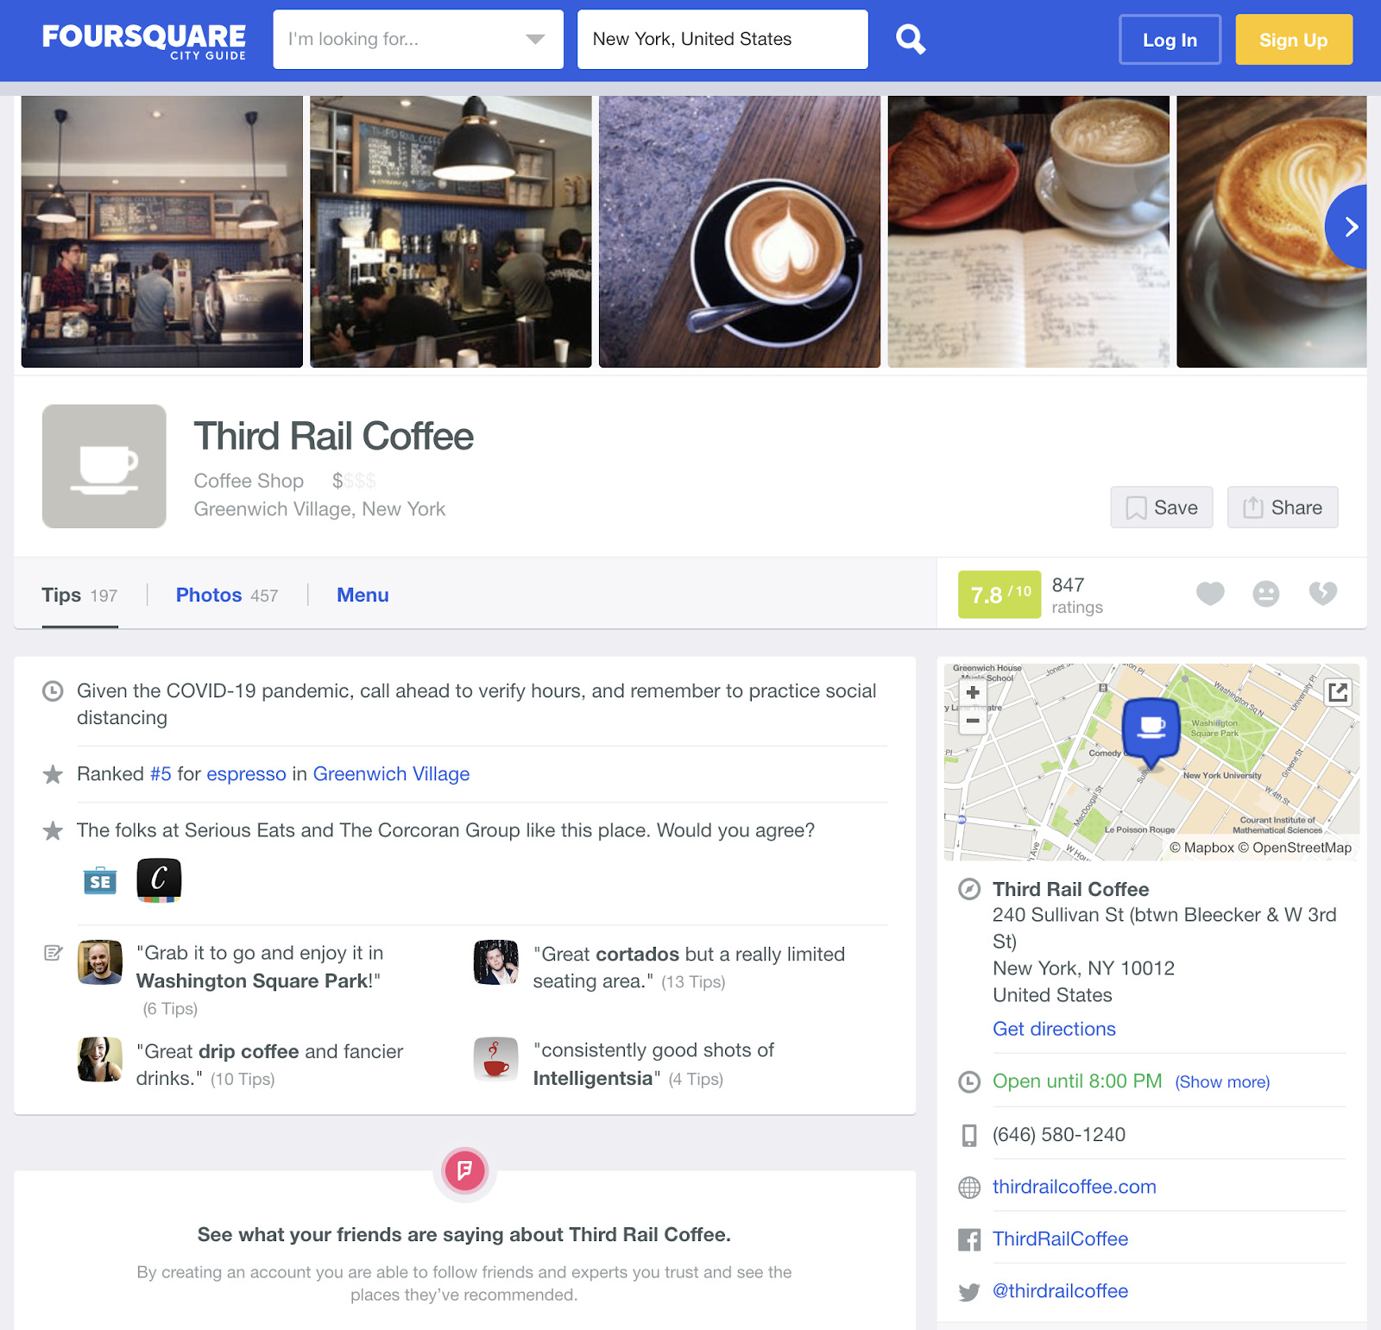Select the neutral face rating icon
This screenshot has width=1381, height=1330.
[x=1266, y=594]
